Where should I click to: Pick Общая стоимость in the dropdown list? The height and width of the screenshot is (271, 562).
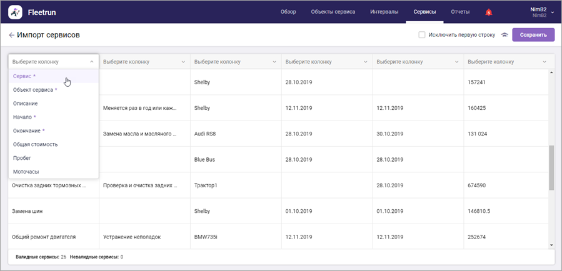(35, 144)
